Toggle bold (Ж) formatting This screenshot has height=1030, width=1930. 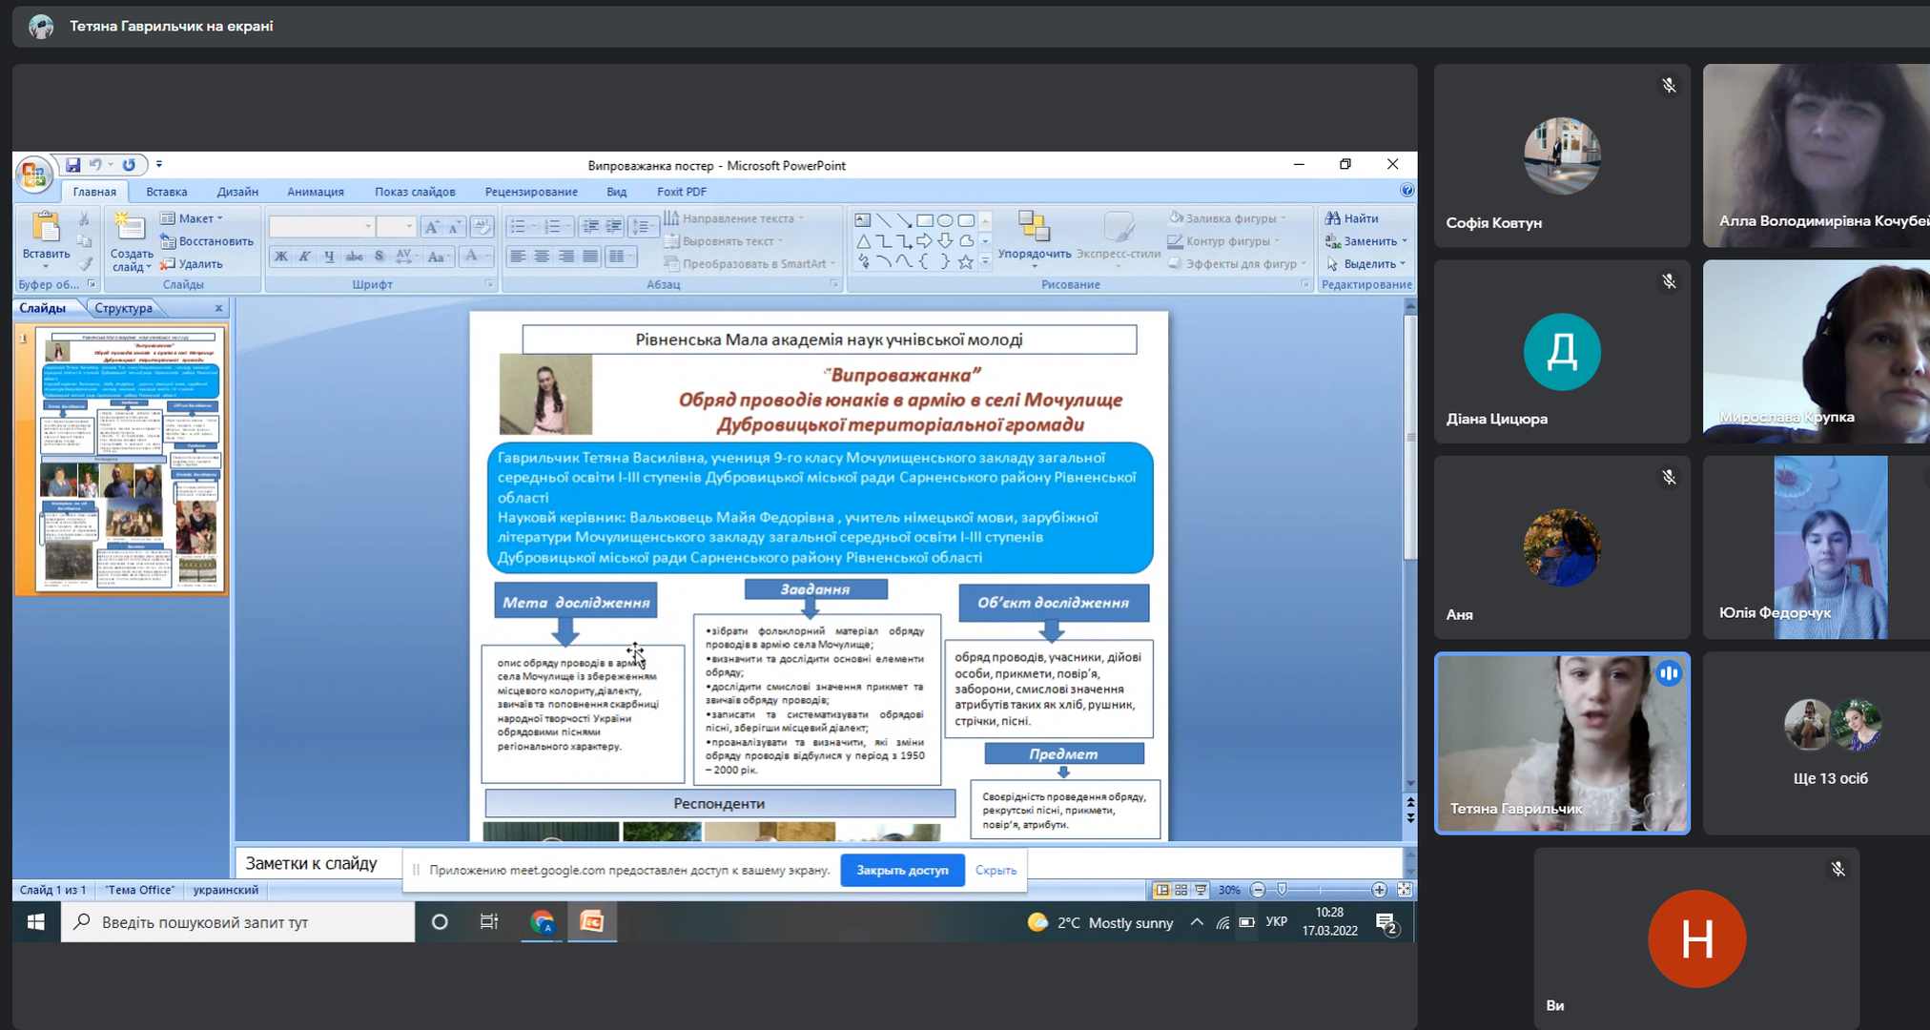click(x=280, y=256)
